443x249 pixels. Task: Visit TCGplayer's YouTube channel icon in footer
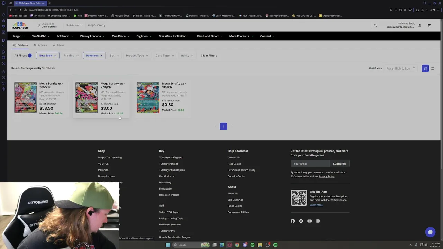coord(309,221)
